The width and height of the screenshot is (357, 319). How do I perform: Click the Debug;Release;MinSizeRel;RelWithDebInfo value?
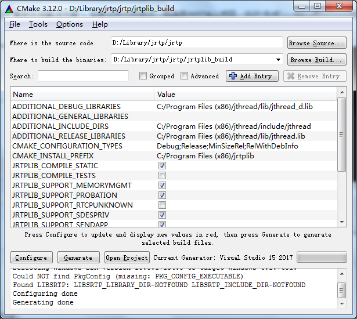[228, 146]
